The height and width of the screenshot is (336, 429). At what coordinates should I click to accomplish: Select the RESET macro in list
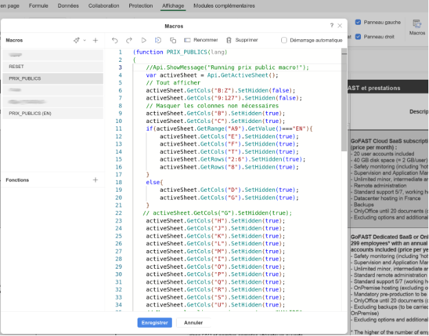coord(16,67)
